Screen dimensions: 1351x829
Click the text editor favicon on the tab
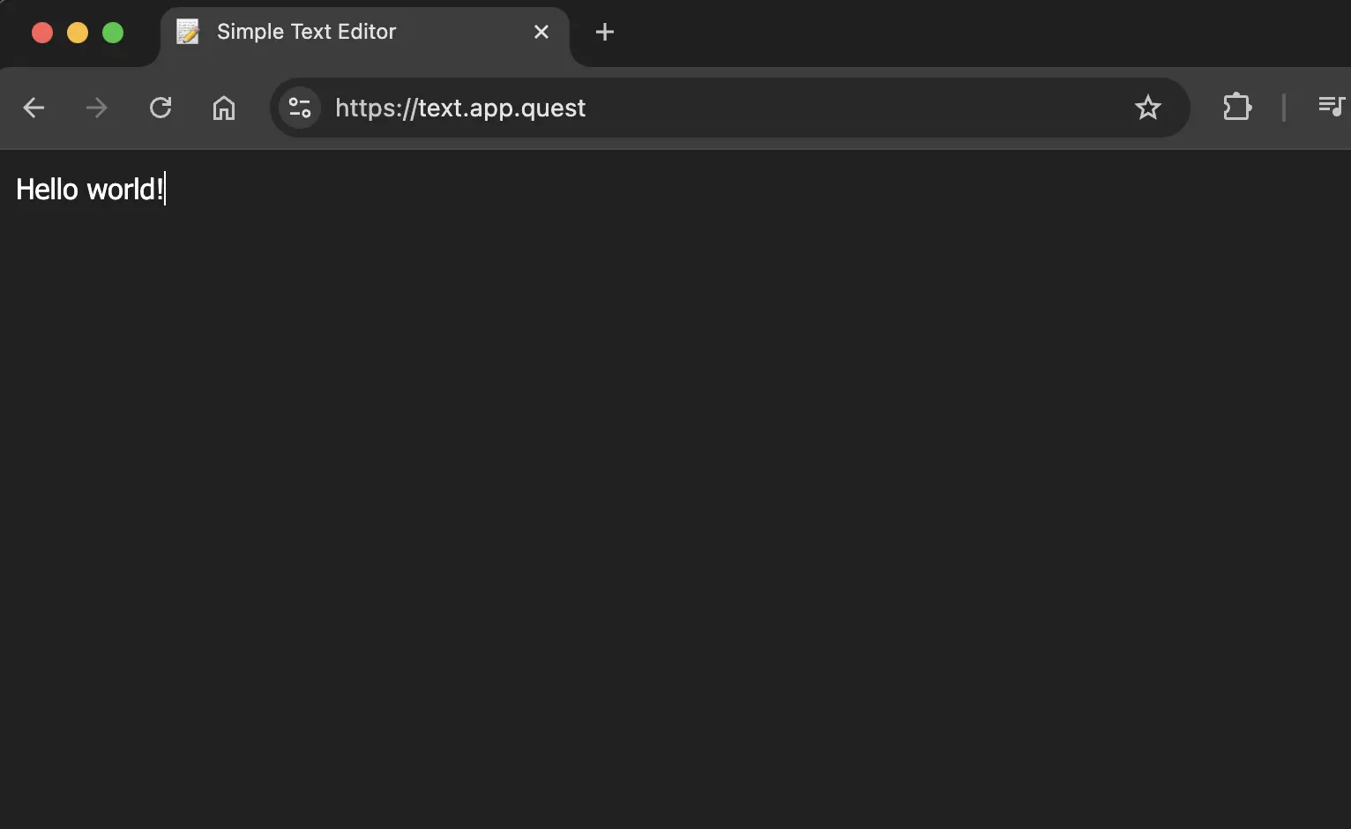(x=186, y=32)
